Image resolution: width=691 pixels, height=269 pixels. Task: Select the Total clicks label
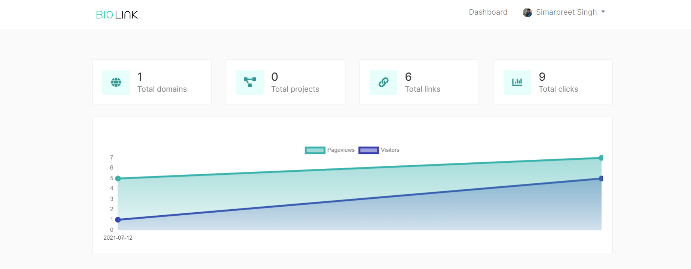coord(558,89)
